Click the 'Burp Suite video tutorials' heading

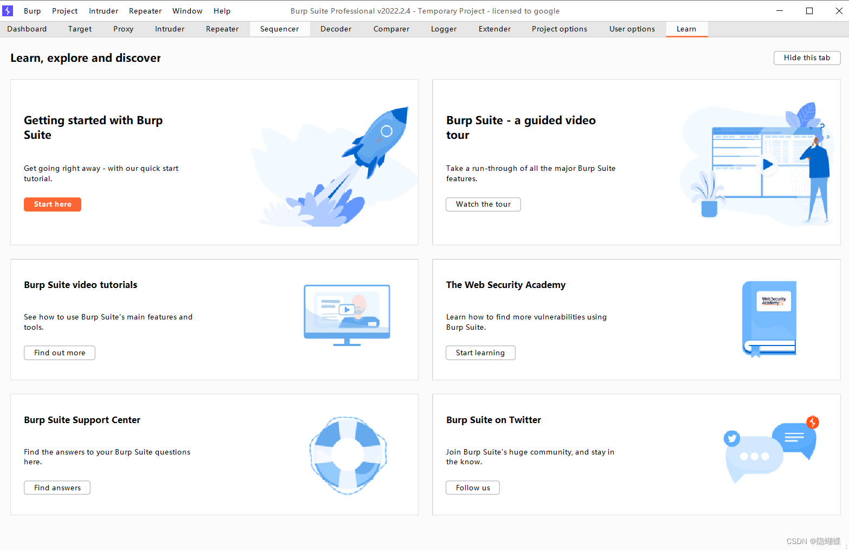(81, 285)
